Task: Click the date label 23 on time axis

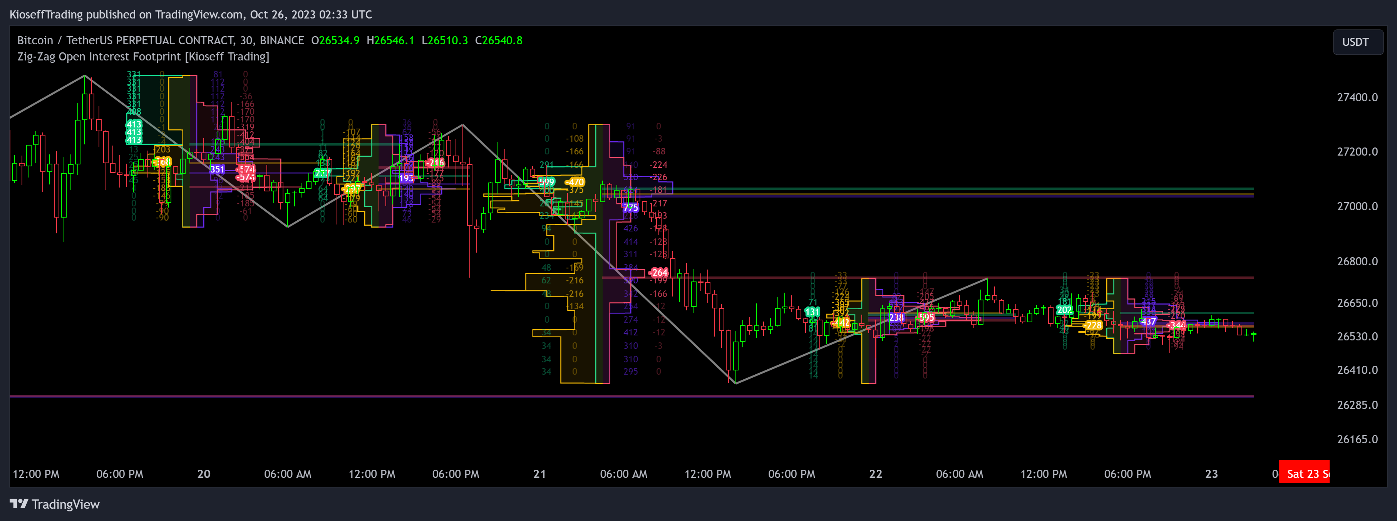Action: [1211, 474]
